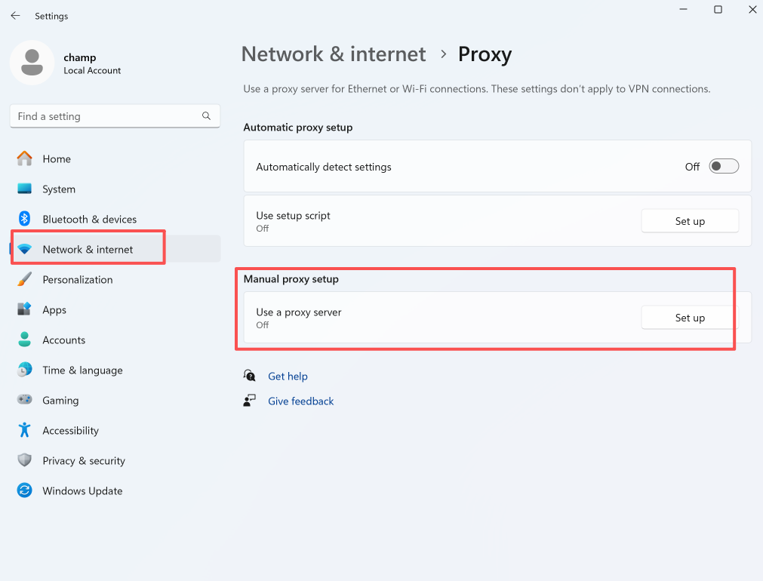The width and height of the screenshot is (763, 581).
Task: Click the Personalization paintbrush icon
Action: tap(25, 280)
